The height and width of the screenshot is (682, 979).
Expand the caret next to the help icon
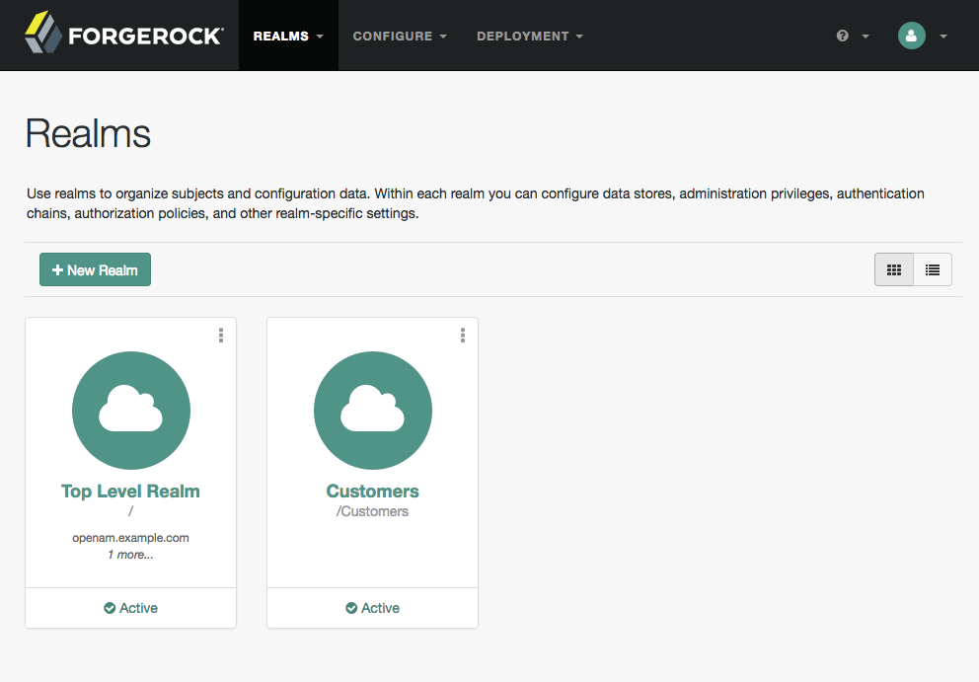pos(866,37)
